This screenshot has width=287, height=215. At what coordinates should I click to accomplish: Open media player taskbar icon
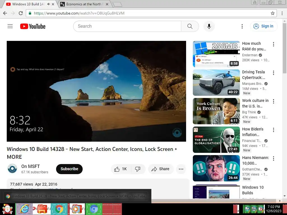coord(77,209)
